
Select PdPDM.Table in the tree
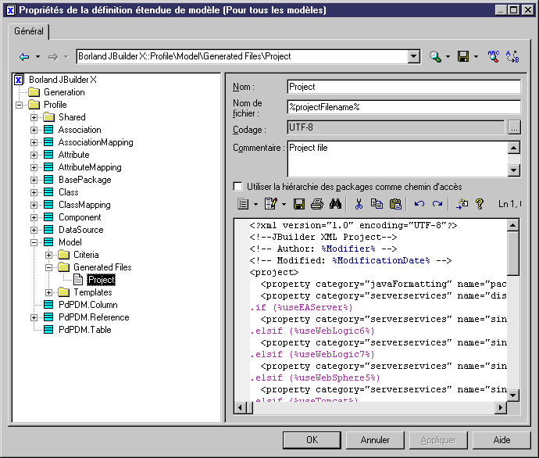84,330
